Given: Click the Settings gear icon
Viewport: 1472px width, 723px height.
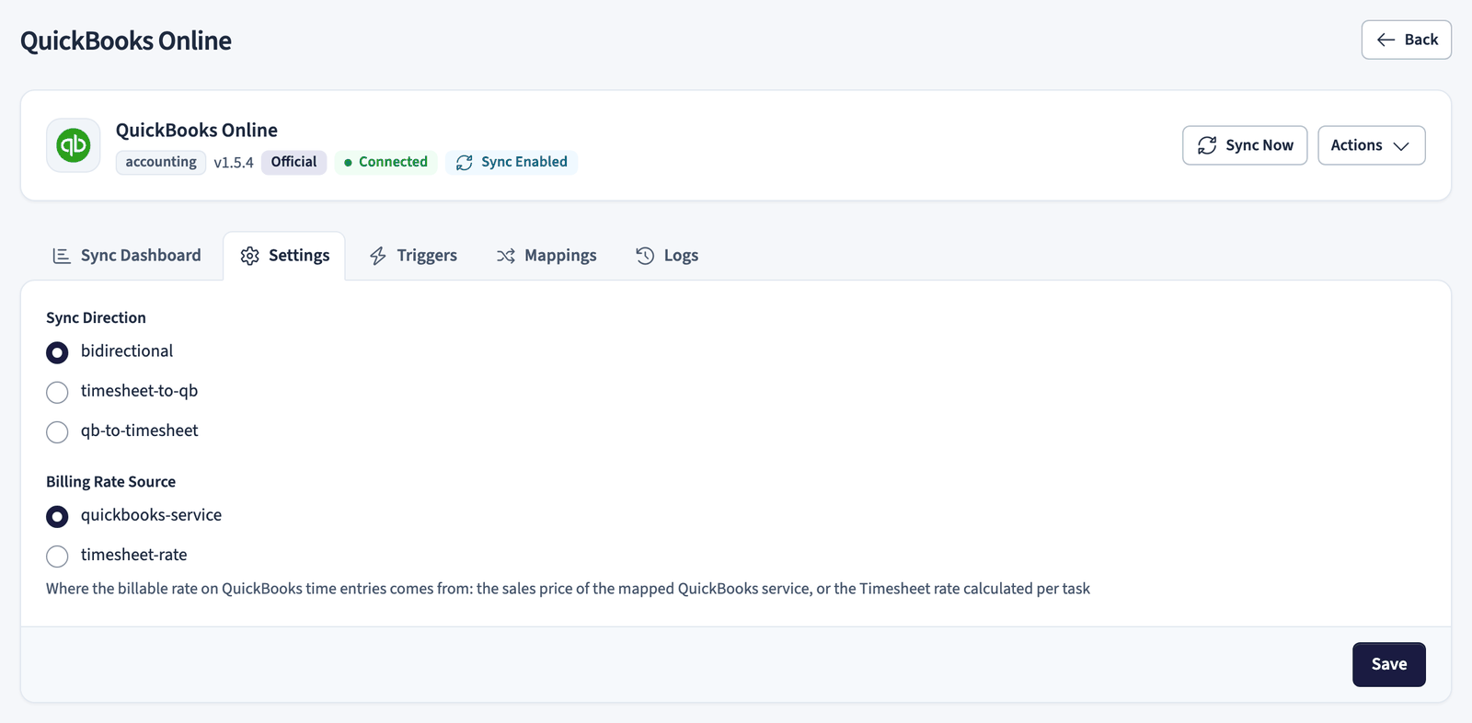Looking at the screenshot, I should (x=249, y=256).
